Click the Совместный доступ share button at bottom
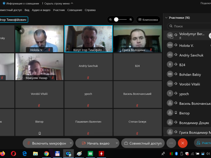This screenshot has width=211, height=158. 143,143
